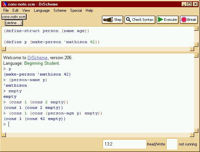The height and width of the screenshot is (152, 200).
Task: Open the Edit menu
Action: click(x=15, y=10)
